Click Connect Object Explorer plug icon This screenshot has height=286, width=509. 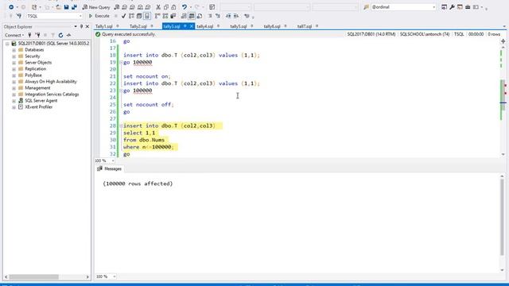click(x=29, y=35)
